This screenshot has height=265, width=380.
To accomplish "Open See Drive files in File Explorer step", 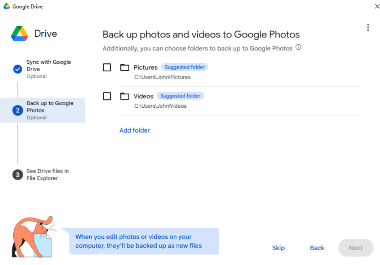I will click(x=48, y=175).
